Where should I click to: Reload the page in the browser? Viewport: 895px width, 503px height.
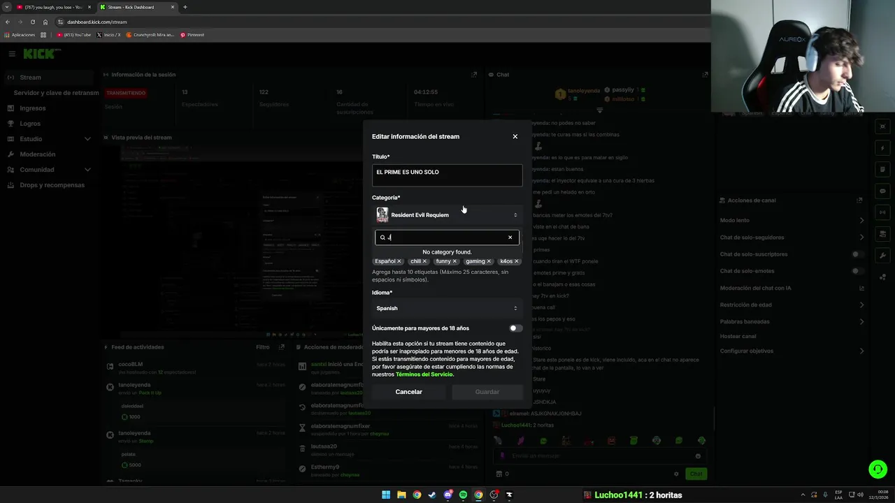(32, 22)
